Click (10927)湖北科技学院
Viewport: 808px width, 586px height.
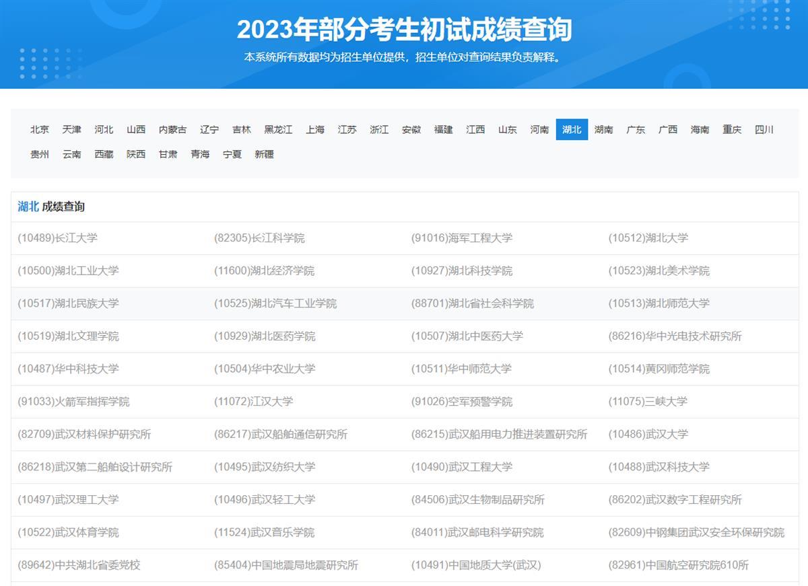point(462,270)
